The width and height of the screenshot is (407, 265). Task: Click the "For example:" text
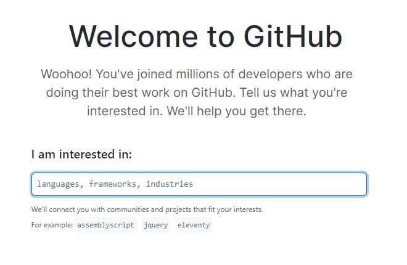click(52, 225)
